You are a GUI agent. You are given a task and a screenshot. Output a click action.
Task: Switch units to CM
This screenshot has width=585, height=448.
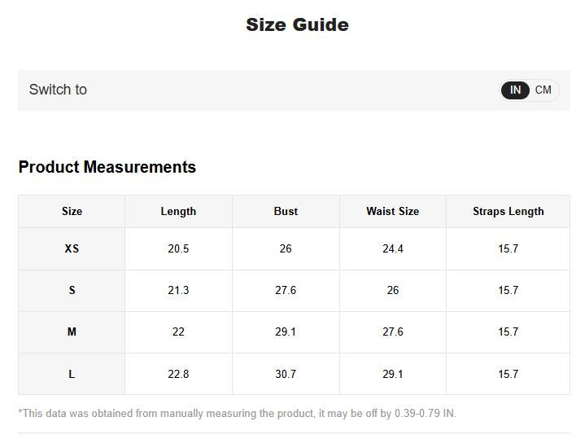click(543, 90)
